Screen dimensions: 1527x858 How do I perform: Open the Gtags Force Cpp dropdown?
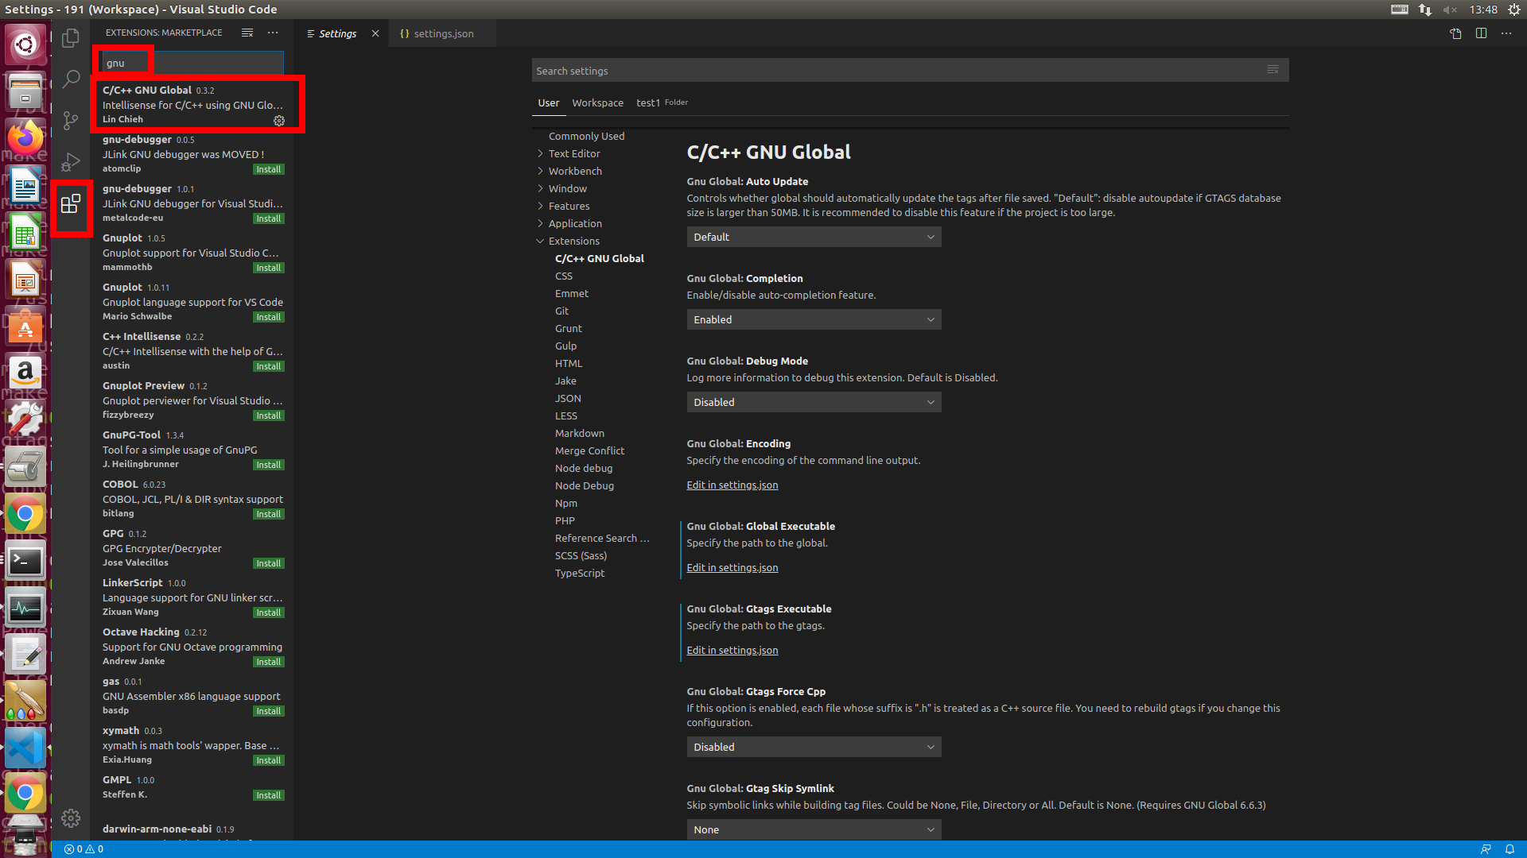point(814,747)
